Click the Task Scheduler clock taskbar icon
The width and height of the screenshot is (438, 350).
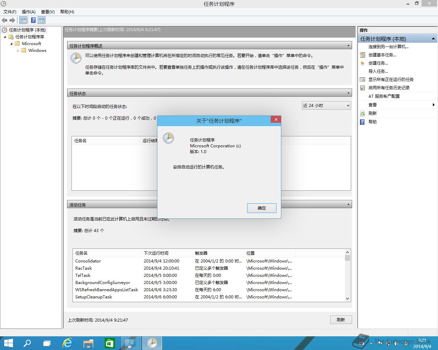152,343
